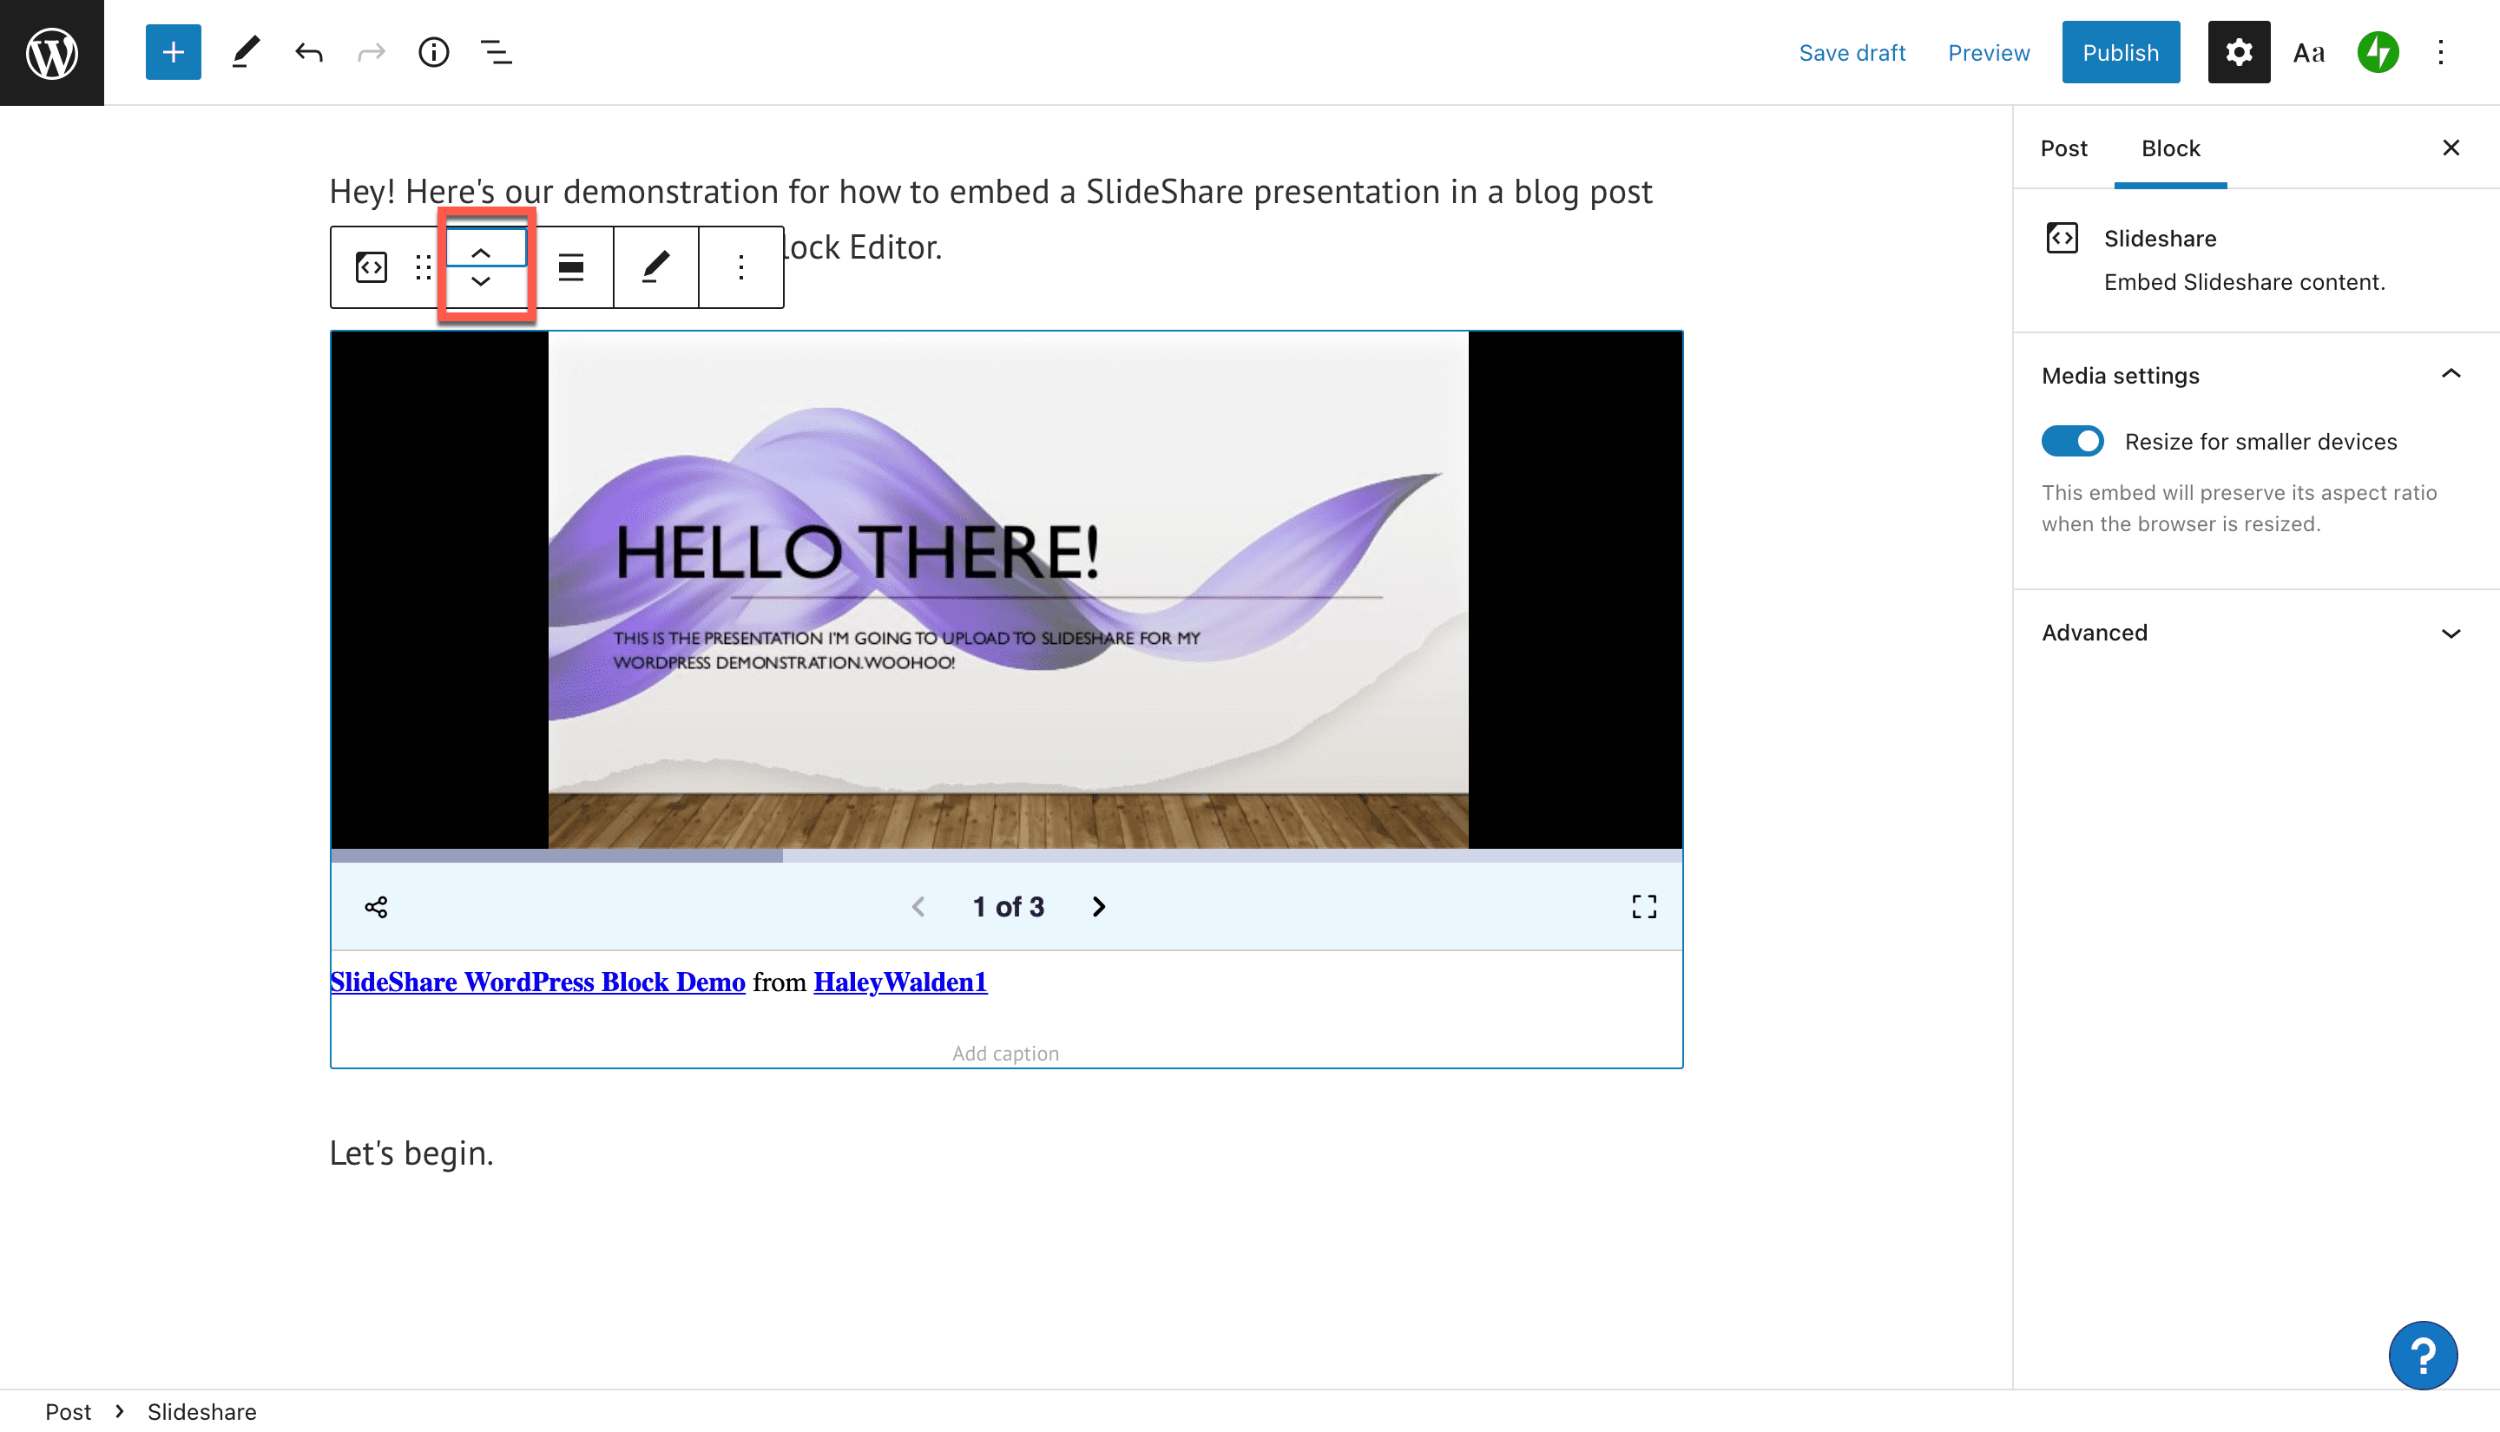The height and width of the screenshot is (1432, 2500).
Task: Open the HaleyWalden1 author link
Action: tap(899, 982)
